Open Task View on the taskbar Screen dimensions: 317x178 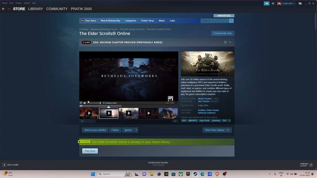coord(137,174)
